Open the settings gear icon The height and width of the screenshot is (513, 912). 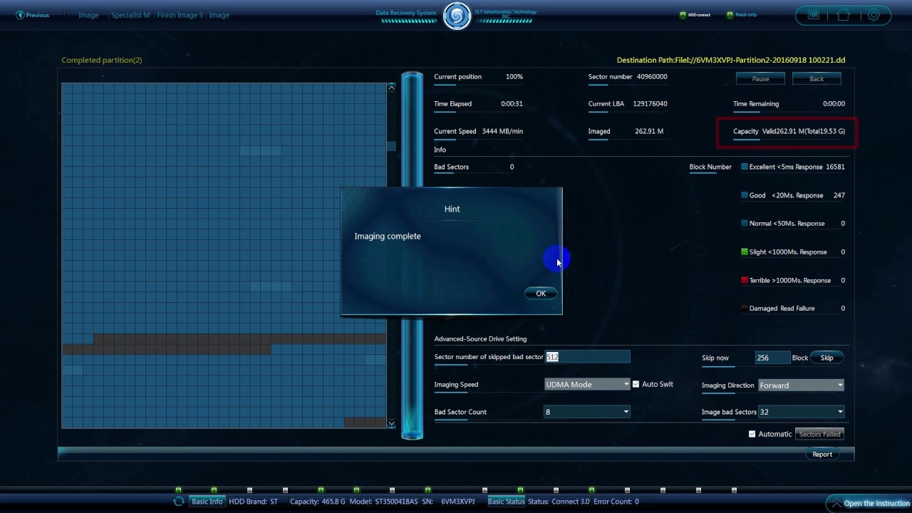(x=874, y=15)
